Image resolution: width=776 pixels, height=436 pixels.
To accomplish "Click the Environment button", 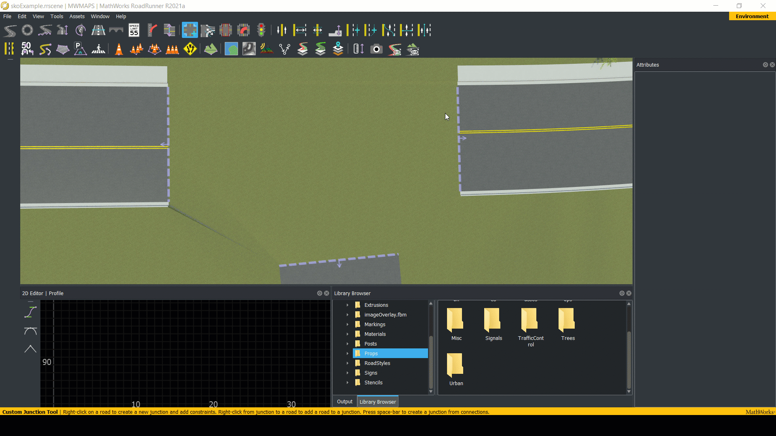I will coord(752,17).
